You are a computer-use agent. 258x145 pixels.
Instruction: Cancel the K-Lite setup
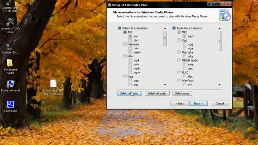pyautogui.click(x=220, y=104)
